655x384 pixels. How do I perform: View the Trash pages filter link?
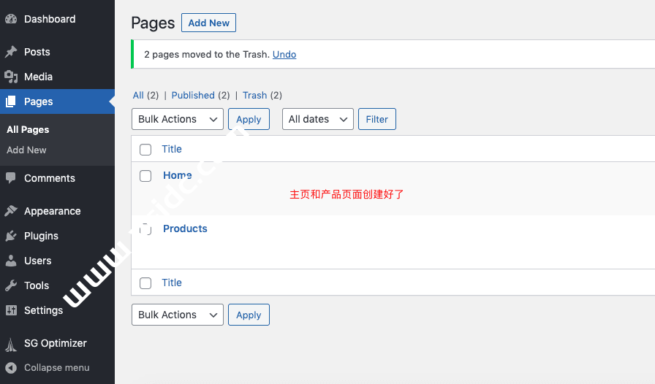[x=254, y=95]
